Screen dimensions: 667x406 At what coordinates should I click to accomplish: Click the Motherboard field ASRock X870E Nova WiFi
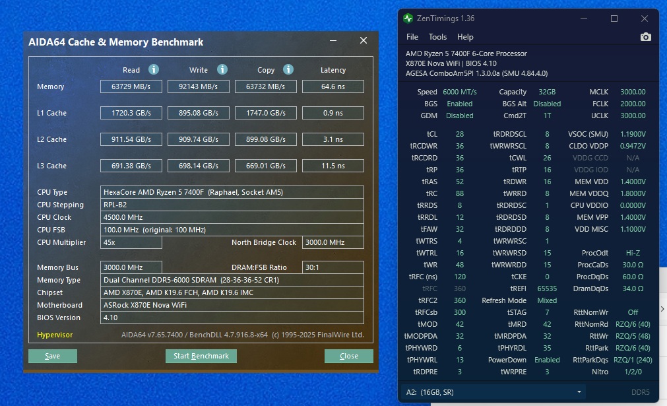tap(232, 305)
